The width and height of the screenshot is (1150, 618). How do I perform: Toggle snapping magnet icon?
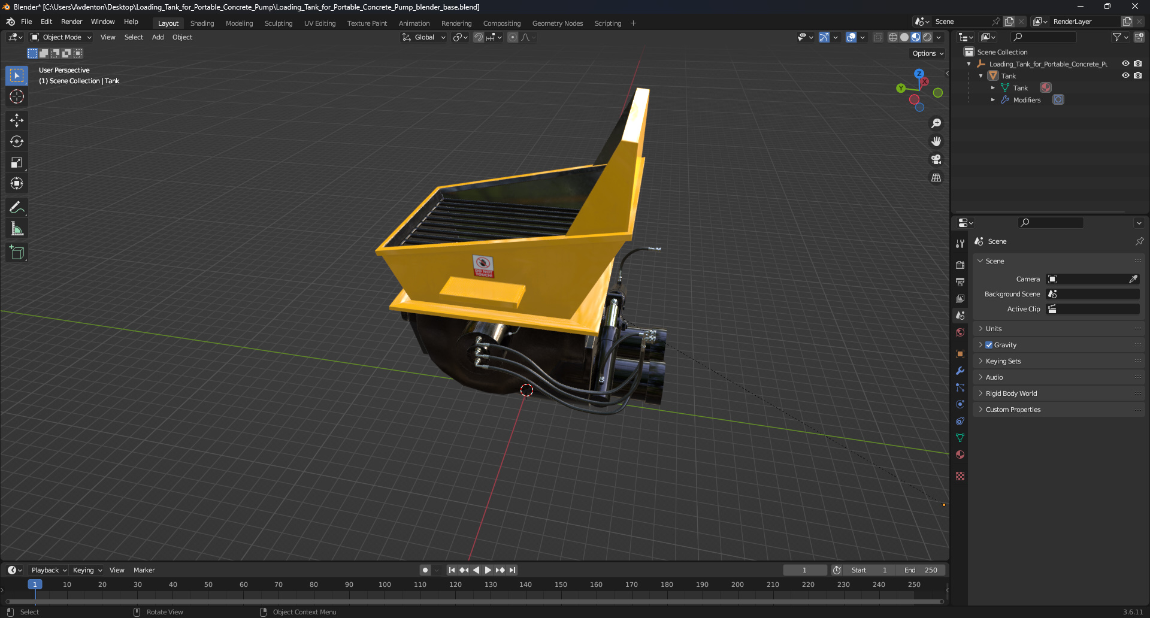(478, 37)
